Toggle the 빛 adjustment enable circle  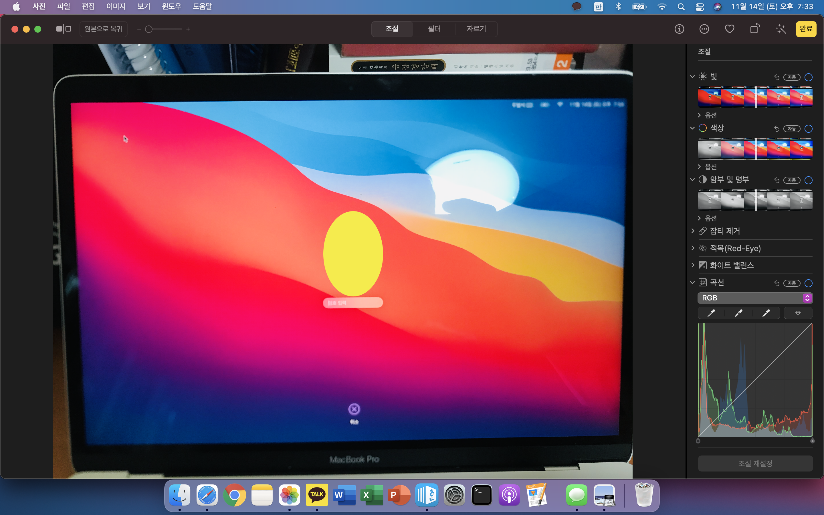(x=808, y=77)
